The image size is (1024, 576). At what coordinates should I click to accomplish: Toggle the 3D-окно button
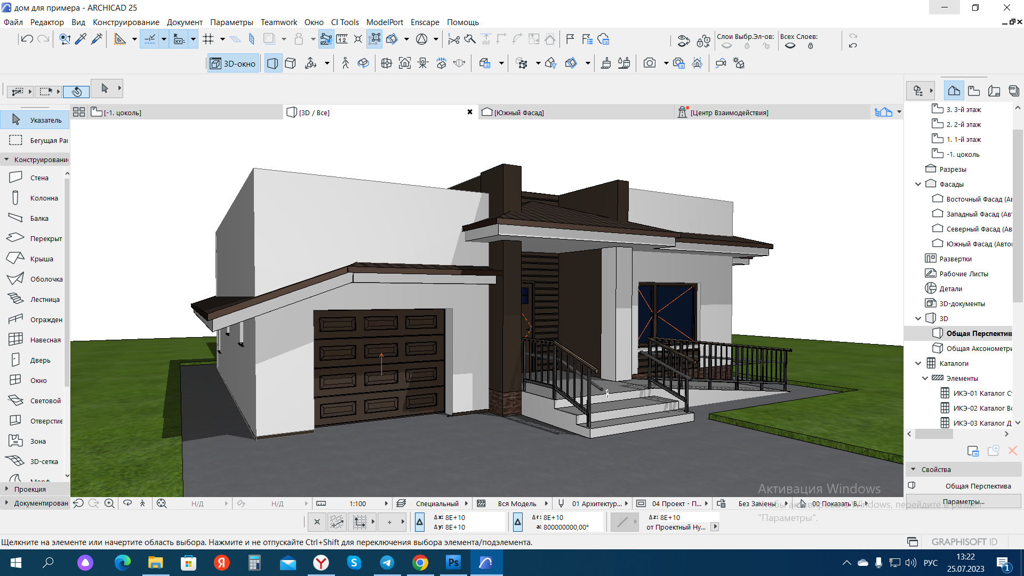click(x=233, y=63)
